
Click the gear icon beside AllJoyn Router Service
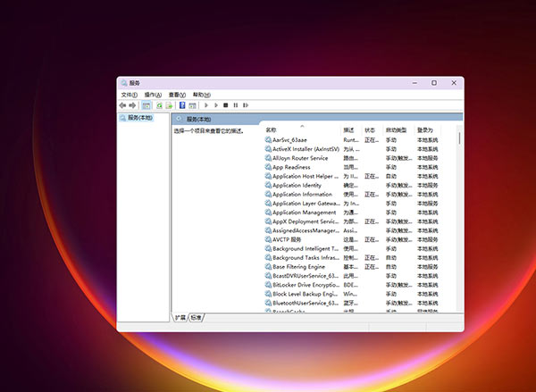pyautogui.click(x=268, y=158)
